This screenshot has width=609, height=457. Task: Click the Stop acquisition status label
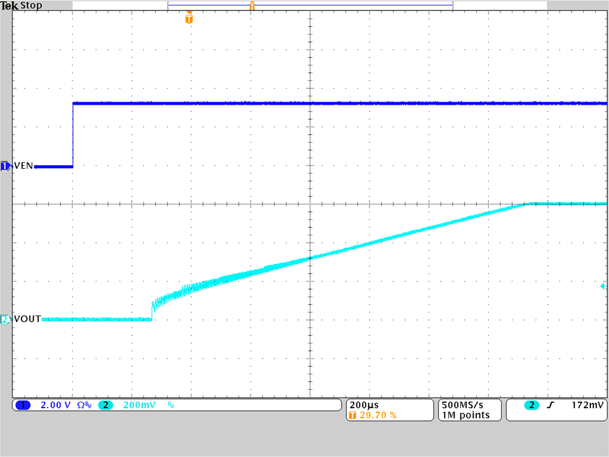pyautogui.click(x=31, y=5)
